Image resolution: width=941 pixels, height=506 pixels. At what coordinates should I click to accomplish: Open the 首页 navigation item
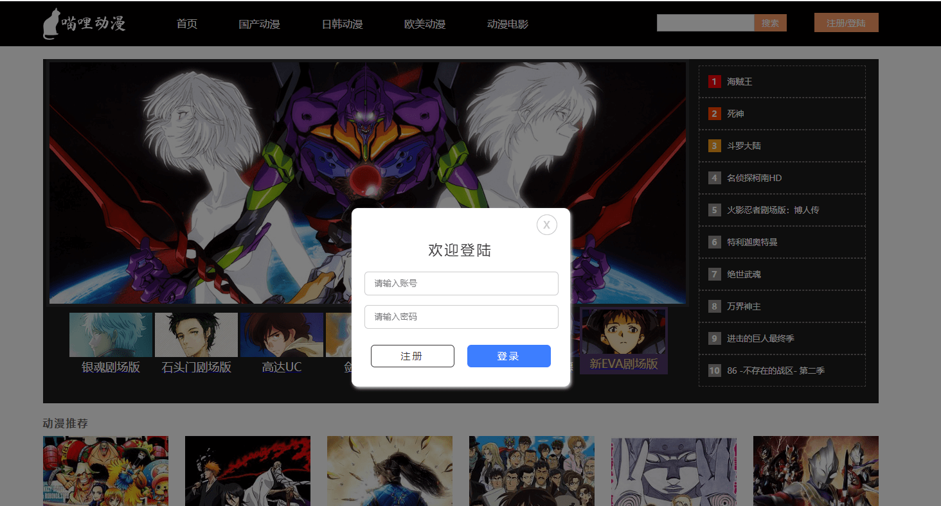[187, 24]
